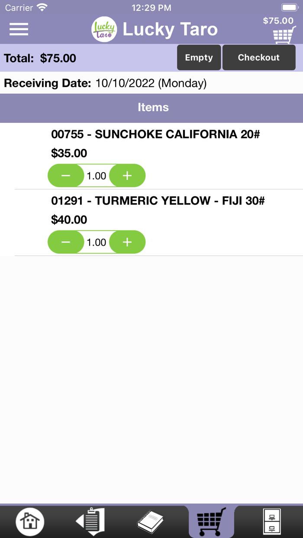
Task: Open the order list clipboard icon
Action: click(90, 522)
